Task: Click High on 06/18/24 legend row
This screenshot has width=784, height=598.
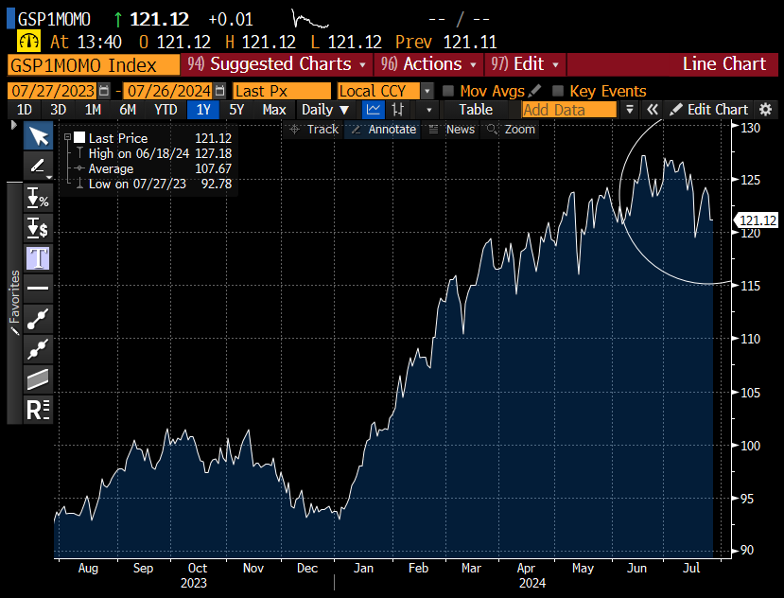Action: [153, 153]
